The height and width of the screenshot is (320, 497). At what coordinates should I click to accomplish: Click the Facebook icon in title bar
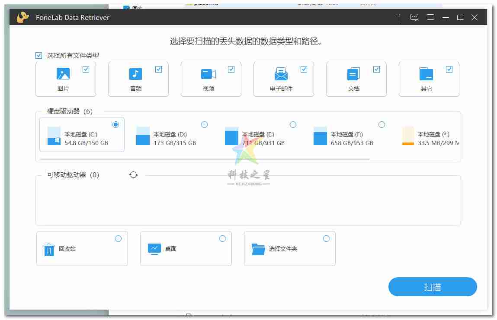coord(399,18)
